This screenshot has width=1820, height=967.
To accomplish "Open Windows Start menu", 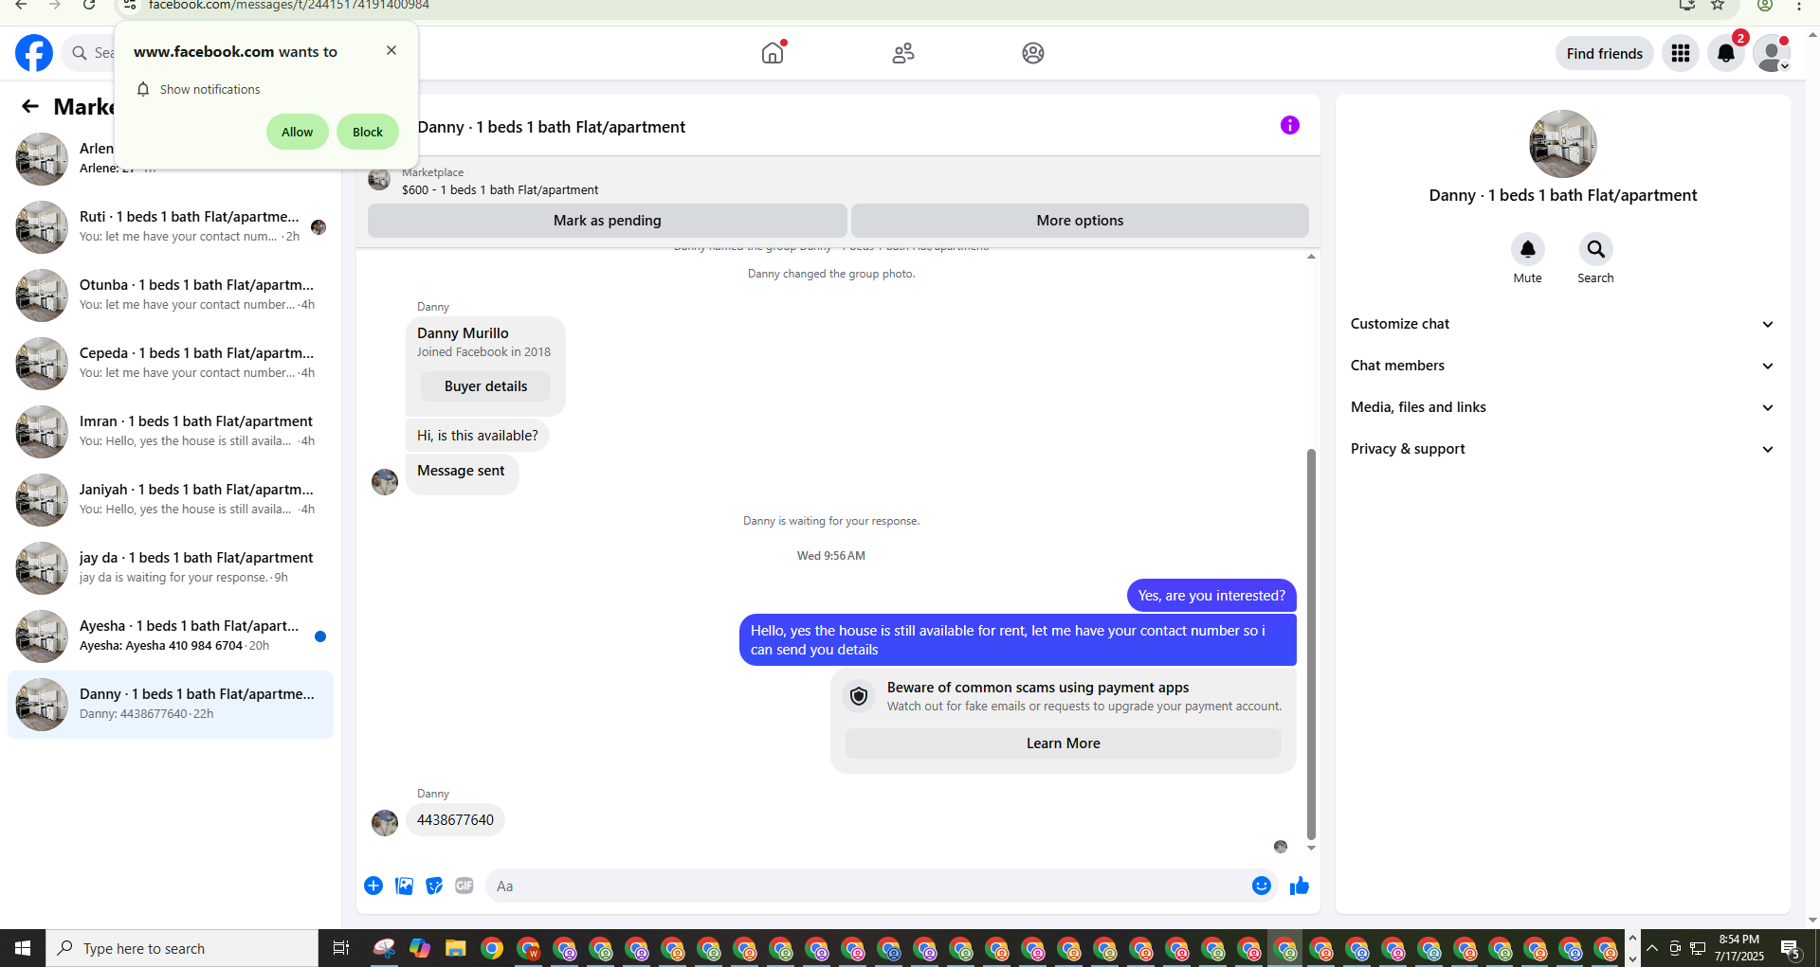I will (x=23, y=948).
